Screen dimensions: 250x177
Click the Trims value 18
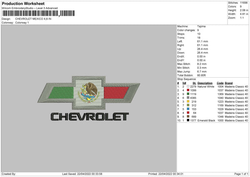click(199, 38)
